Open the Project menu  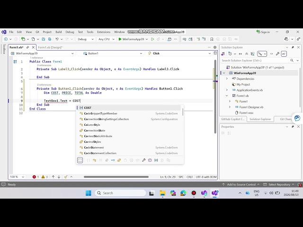pos(47,32)
